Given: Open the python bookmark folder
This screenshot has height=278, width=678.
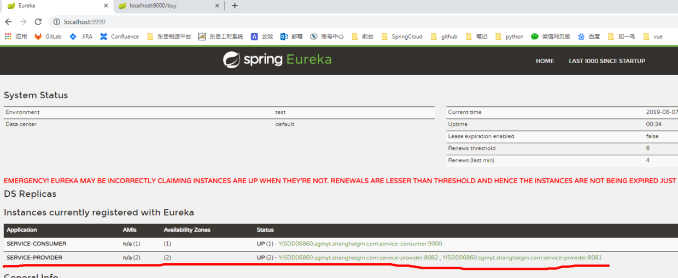Looking at the screenshot, I should [509, 37].
